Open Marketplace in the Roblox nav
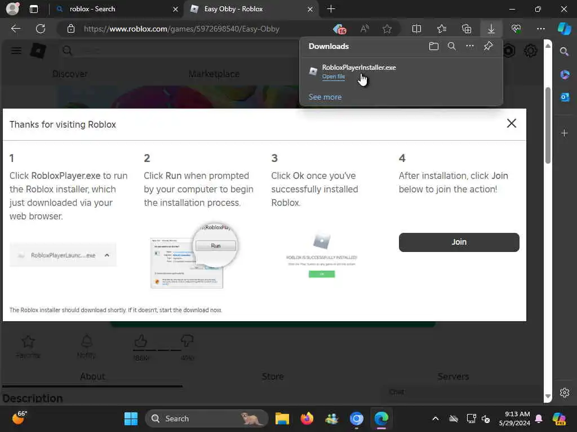 [x=214, y=74]
